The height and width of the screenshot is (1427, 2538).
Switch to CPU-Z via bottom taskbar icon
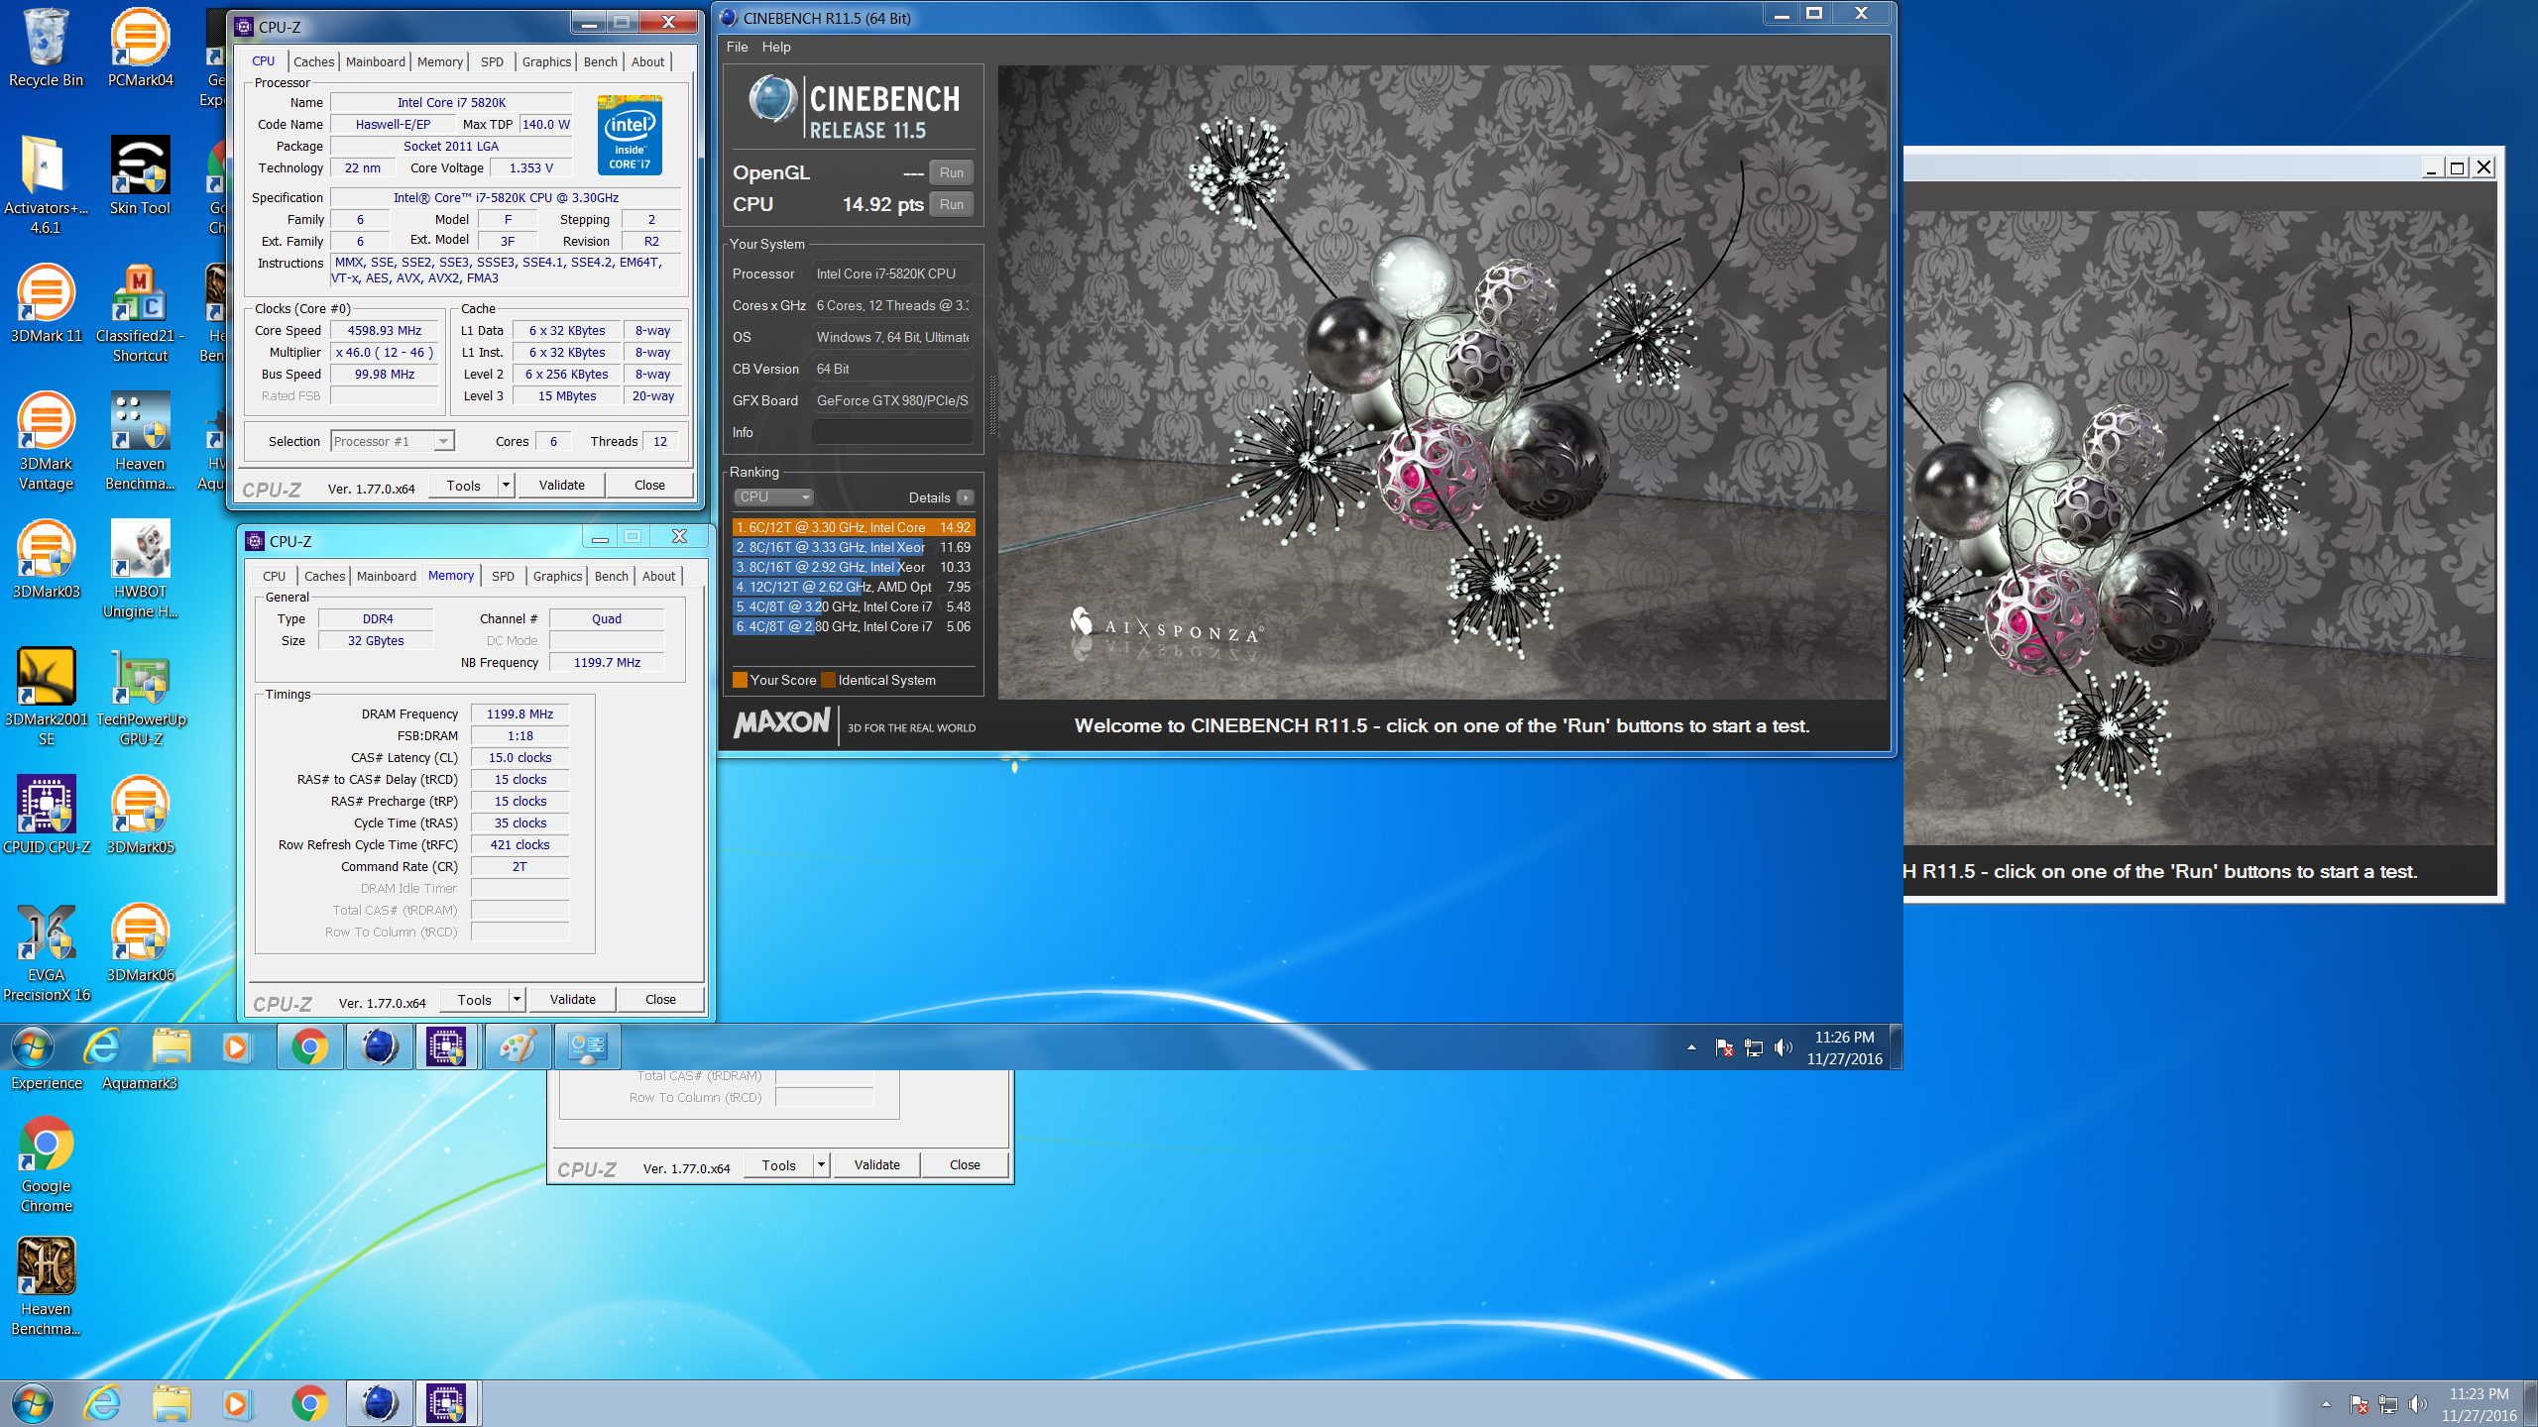tap(446, 1403)
